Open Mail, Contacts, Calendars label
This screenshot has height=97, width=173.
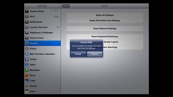click(42, 54)
